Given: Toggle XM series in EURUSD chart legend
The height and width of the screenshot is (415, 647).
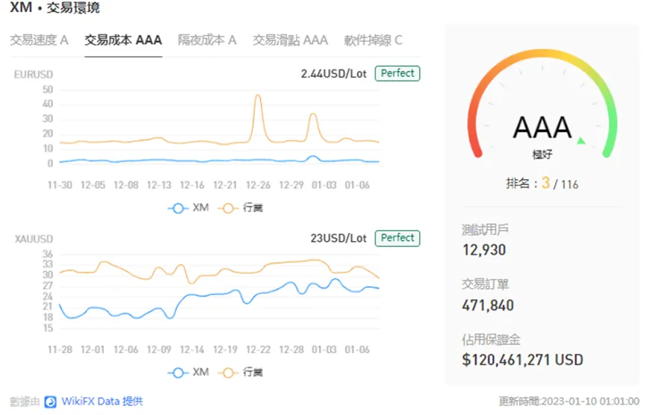Looking at the screenshot, I should [188, 208].
